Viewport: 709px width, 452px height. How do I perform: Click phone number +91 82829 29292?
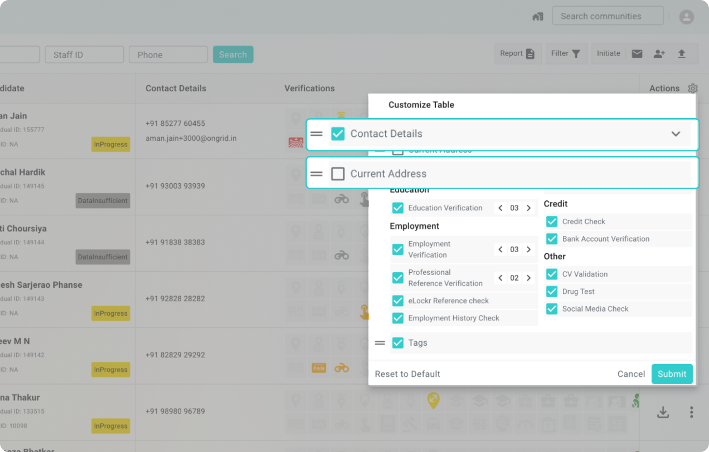coord(175,355)
